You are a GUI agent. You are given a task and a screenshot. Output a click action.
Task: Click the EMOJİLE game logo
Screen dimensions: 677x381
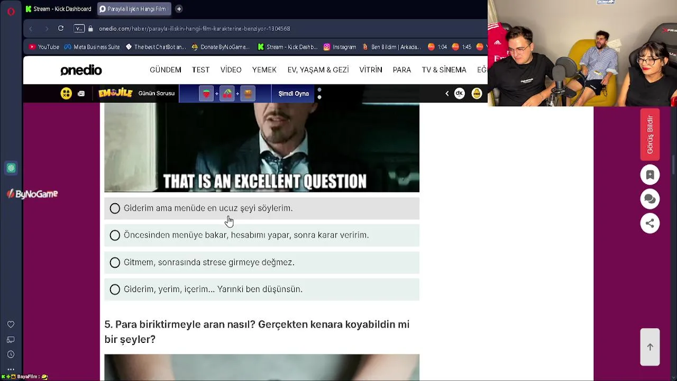(x=115, y=93)
